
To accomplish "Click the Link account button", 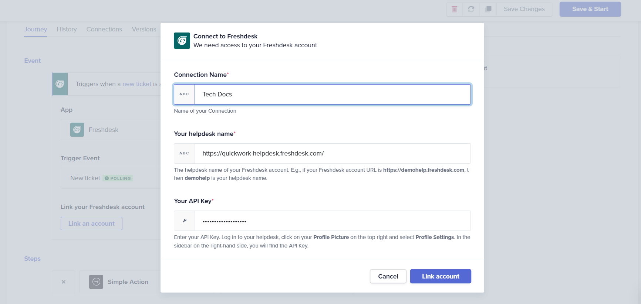I will [441, 276].
